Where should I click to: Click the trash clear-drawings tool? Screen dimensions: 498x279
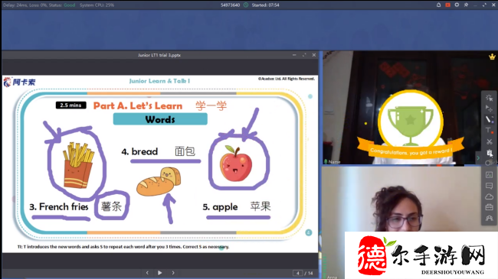[489, 153]
